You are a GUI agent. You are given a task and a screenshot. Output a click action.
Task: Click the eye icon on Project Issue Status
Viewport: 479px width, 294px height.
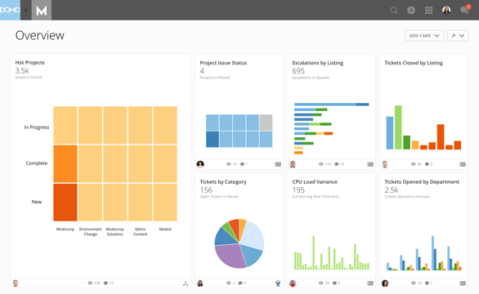pyautogui.click(x=229, y=164)
